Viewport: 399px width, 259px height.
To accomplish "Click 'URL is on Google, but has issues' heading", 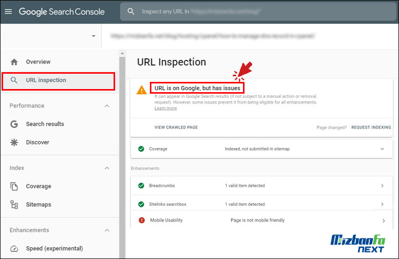I will pos(197,88).
